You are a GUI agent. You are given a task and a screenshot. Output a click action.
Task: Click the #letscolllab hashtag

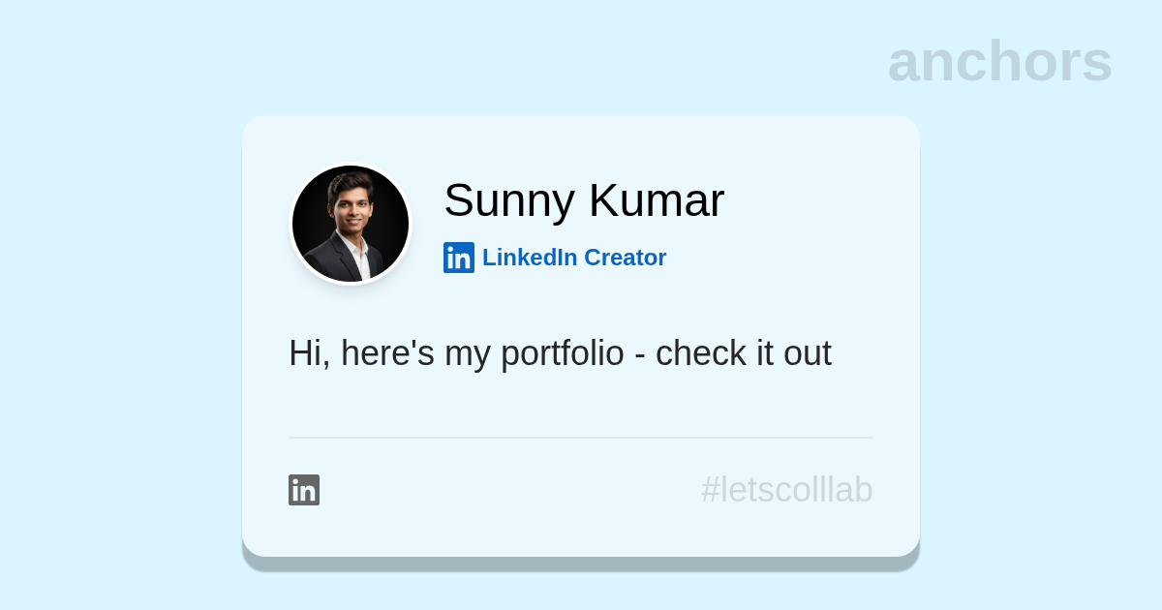pyautogui.click(x=786, y=490)
